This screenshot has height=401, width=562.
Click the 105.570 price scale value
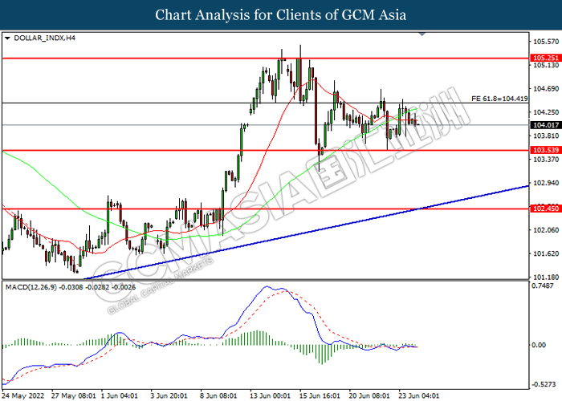tap(546, 42)
